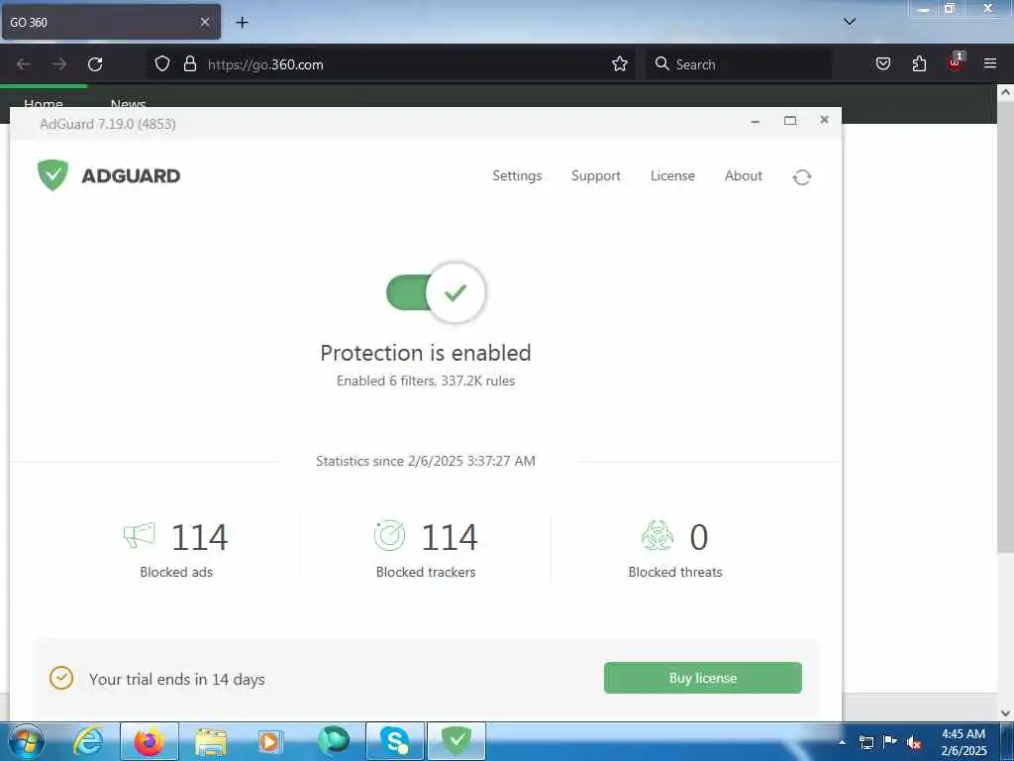Open AdGuard Settings
This screenshot has width=1014, height=761.
tap(517, 176)
